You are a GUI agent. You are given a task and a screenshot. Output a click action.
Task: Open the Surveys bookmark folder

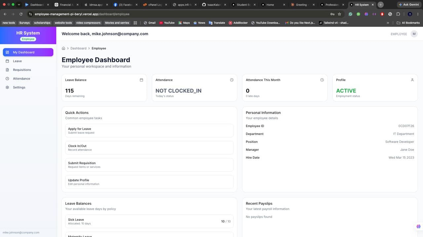[24, 23]
